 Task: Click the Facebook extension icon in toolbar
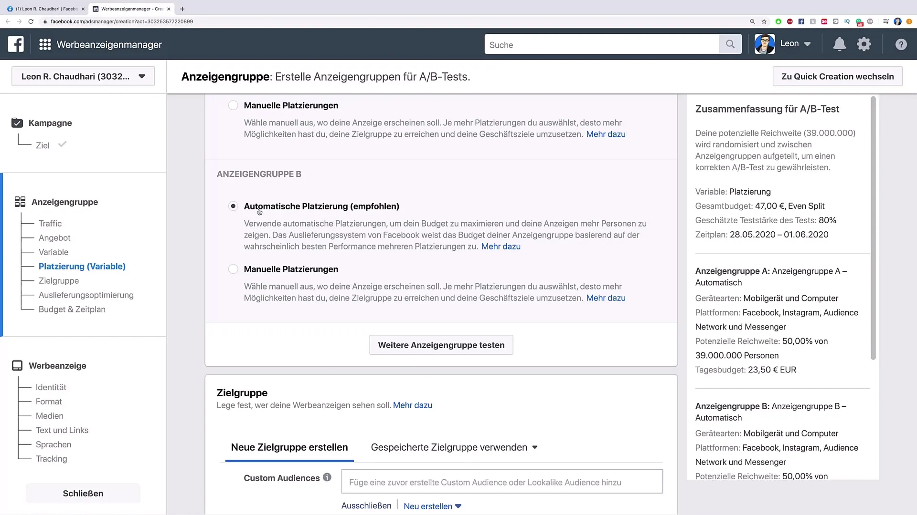click(x=801, y=21)
